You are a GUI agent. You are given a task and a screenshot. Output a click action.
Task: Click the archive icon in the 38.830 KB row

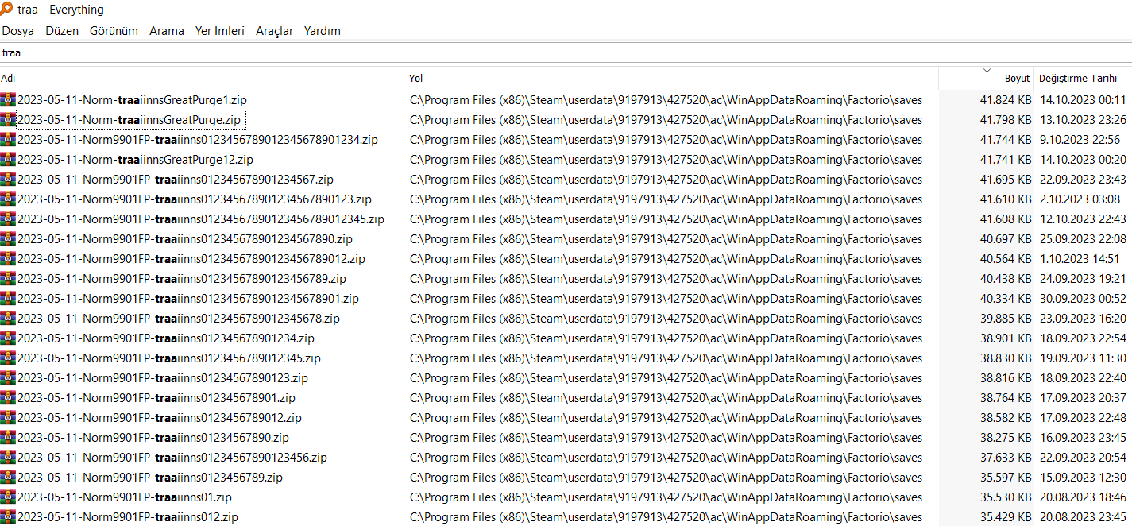pos(8,358)
